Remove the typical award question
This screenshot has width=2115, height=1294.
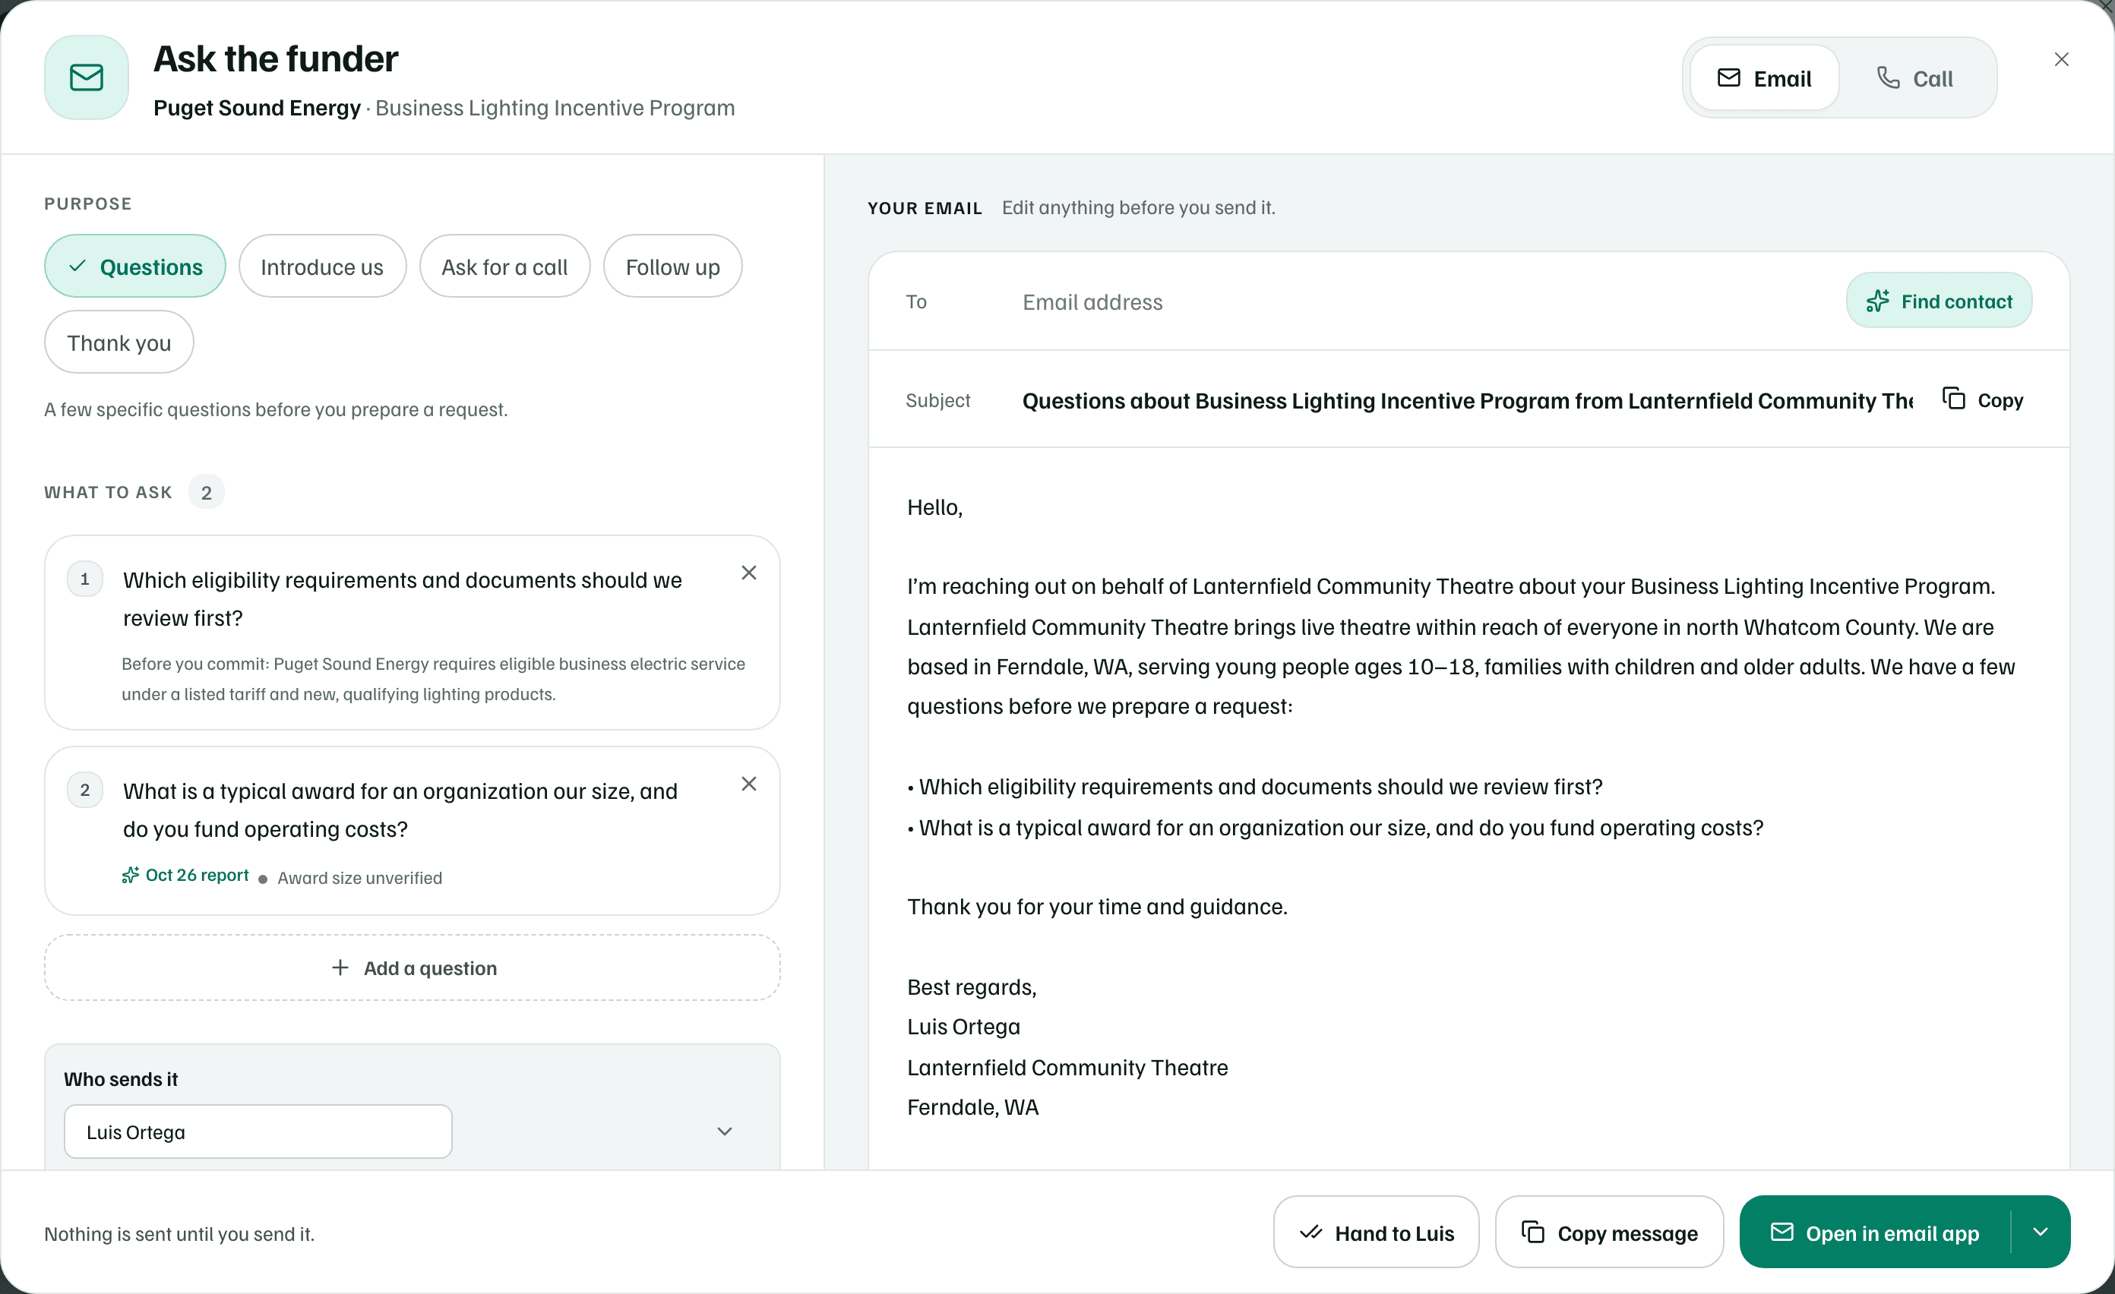pyautogui.click(x=748, y=784)
